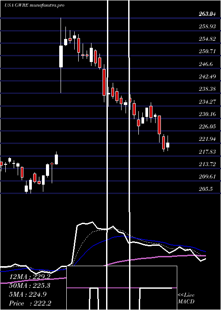Click the 242.49 price axis label
Screen dimensions: 221x310
pos(207,77)
